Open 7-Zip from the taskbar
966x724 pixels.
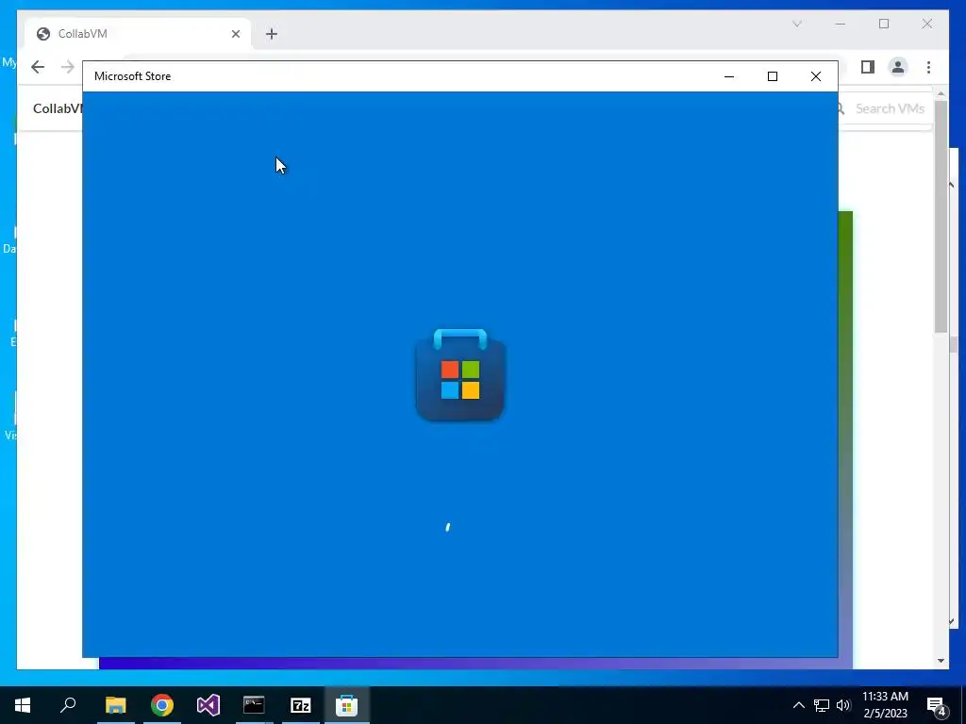[301, 705]
